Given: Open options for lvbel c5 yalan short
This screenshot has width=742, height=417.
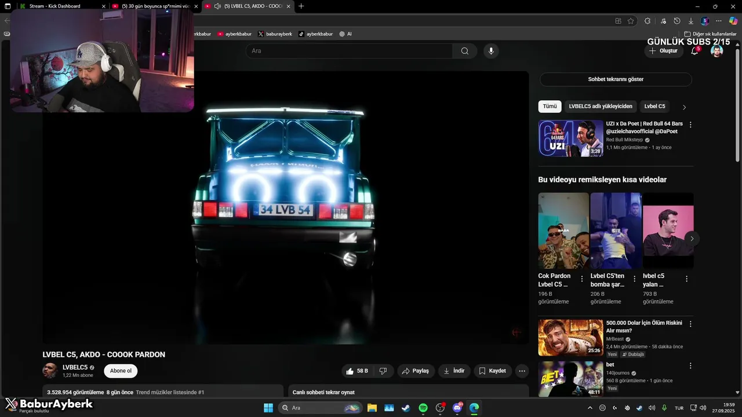Looking at the screenshot, I should point(686,279).
